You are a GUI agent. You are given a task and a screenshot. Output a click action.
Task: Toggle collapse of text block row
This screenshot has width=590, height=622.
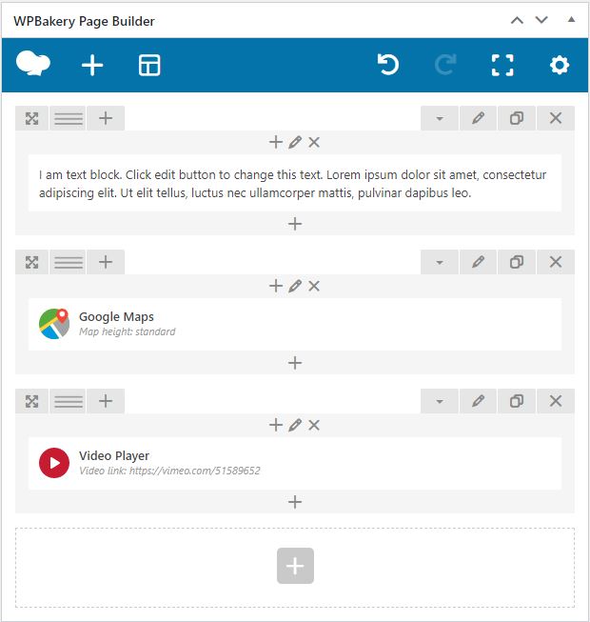(440, 118)
